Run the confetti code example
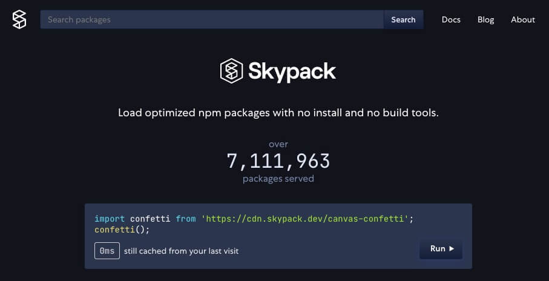 pyautogui.click(x=441, y=249)
